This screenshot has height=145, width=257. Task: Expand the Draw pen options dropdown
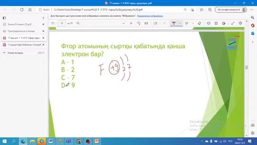coord(180,23)
